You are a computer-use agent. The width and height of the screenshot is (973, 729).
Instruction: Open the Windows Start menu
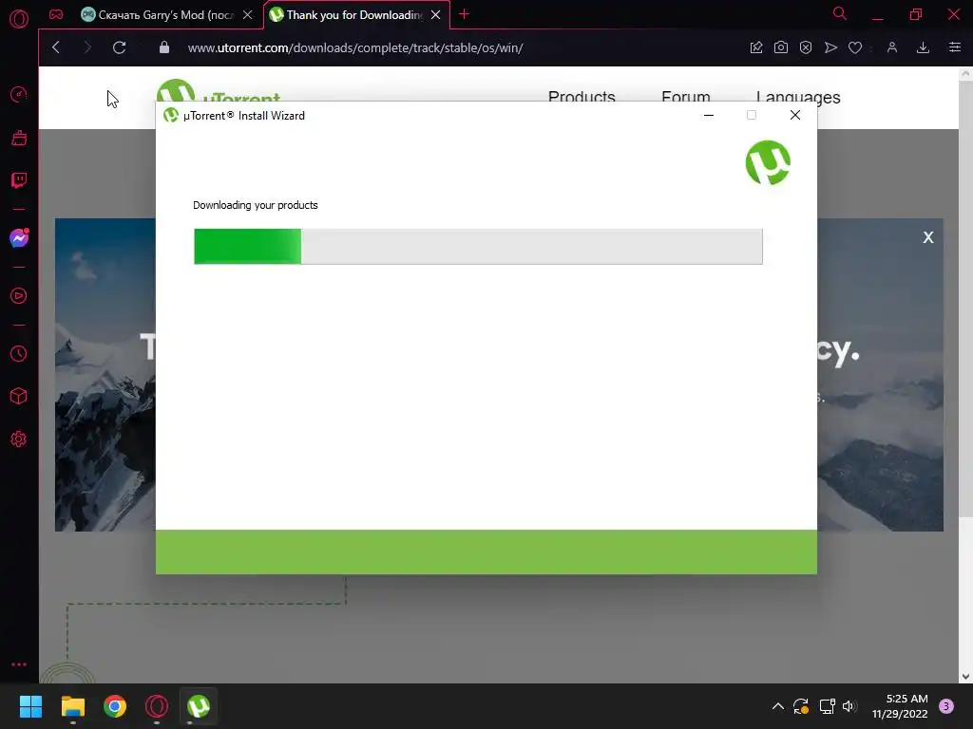pyautogui.click(x=30, y=706)
